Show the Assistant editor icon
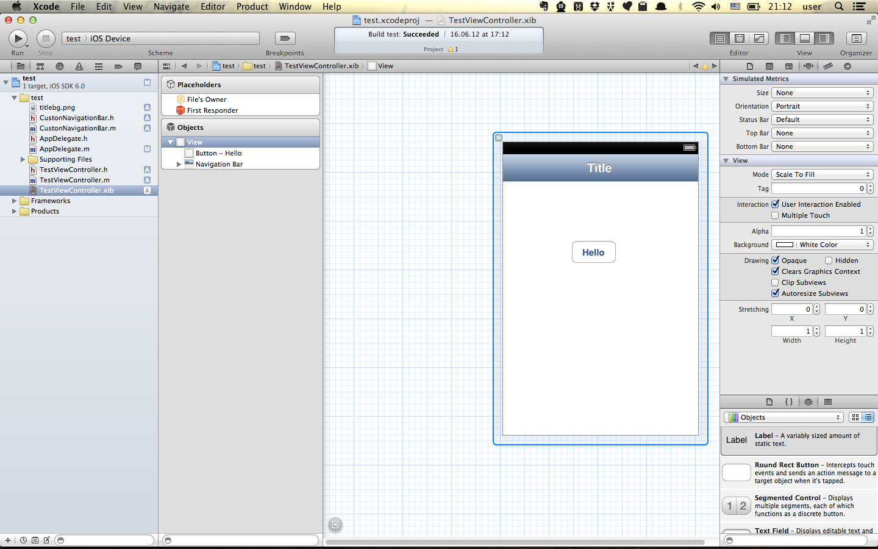878x549 pixels. coord(740,38)
